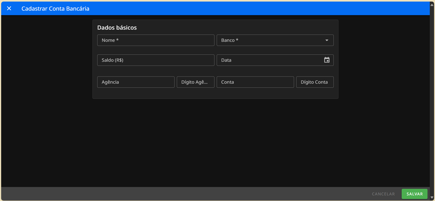Click the Agência input field
The height and width of the screenshot is (201, 435).
click(x=136, y=82)
